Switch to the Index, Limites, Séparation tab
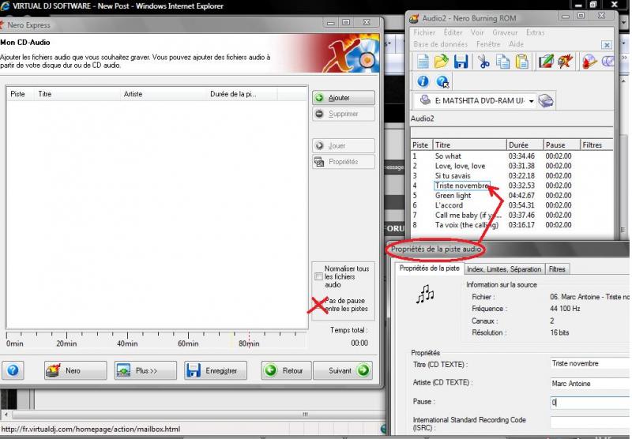 504,269
